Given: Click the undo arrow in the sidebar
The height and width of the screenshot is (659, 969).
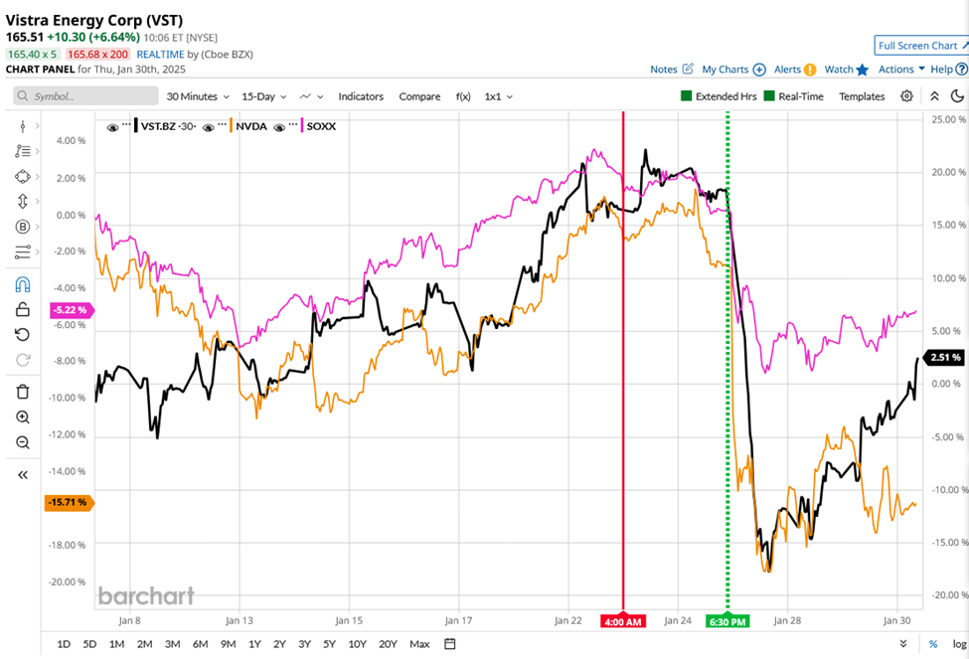Looking at the screenshot, I should pos(22,334).
